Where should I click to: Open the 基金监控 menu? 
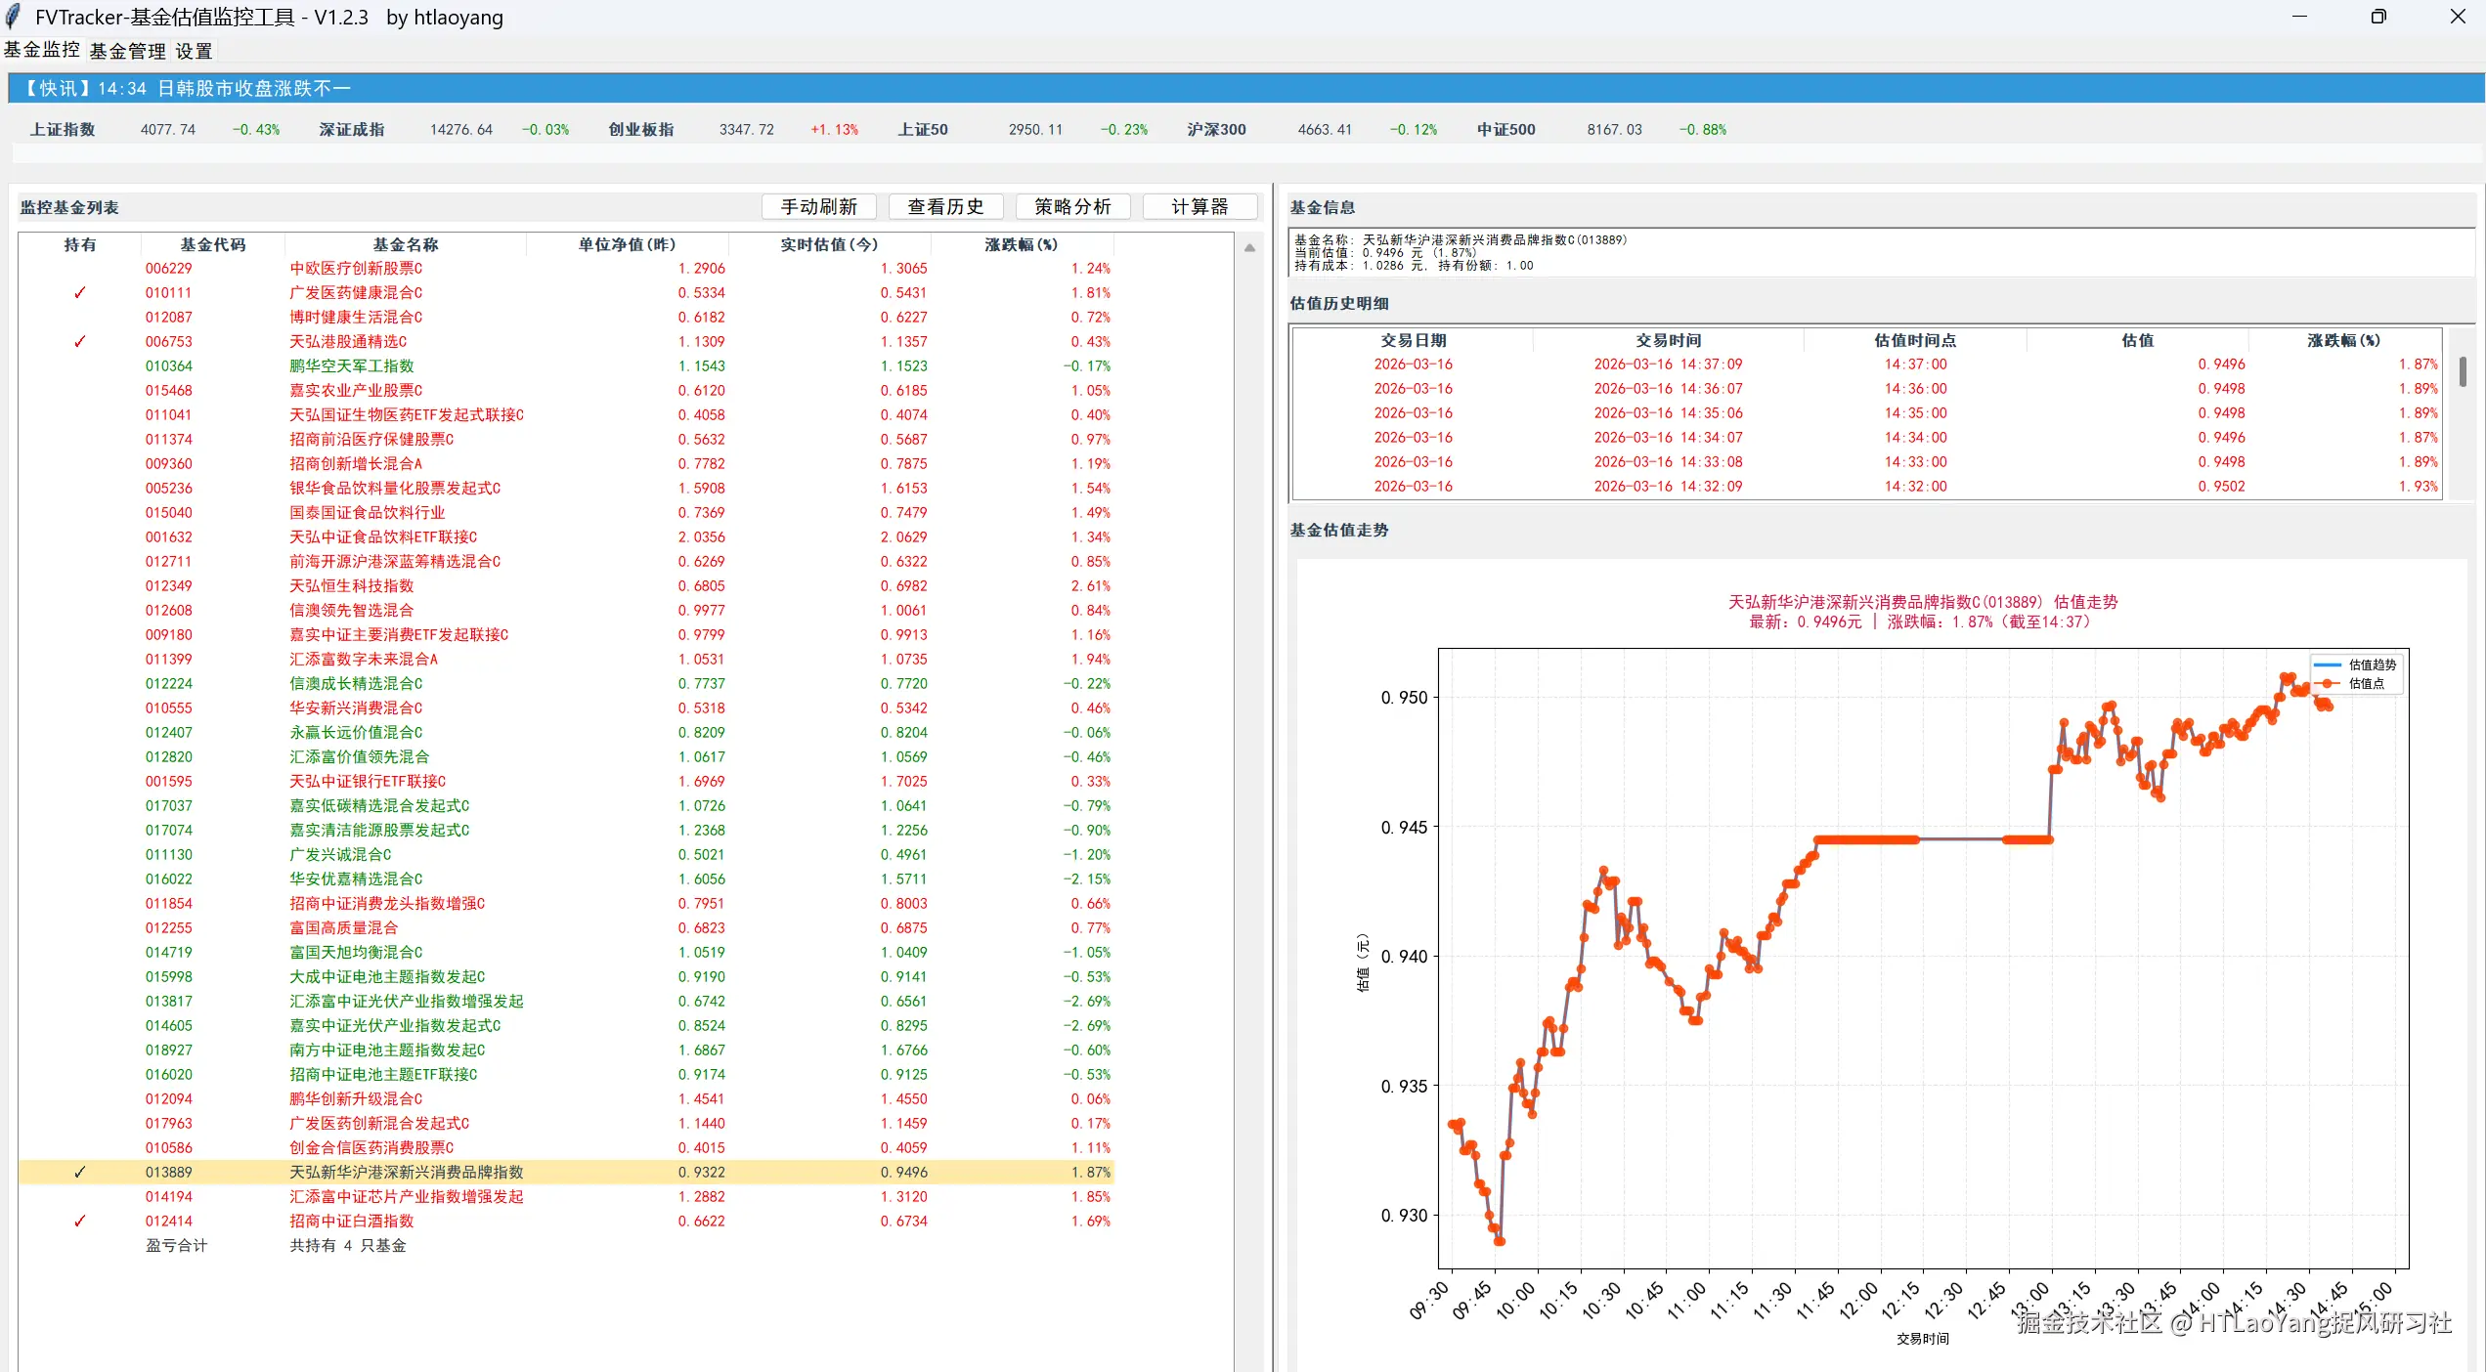[x=42, y=50]
